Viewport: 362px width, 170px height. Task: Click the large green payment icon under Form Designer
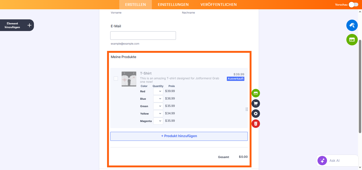(x=352, y=40)
